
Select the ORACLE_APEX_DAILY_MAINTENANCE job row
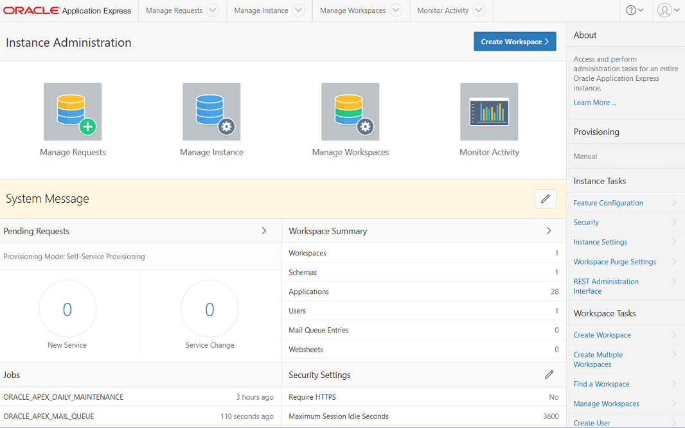140,397
